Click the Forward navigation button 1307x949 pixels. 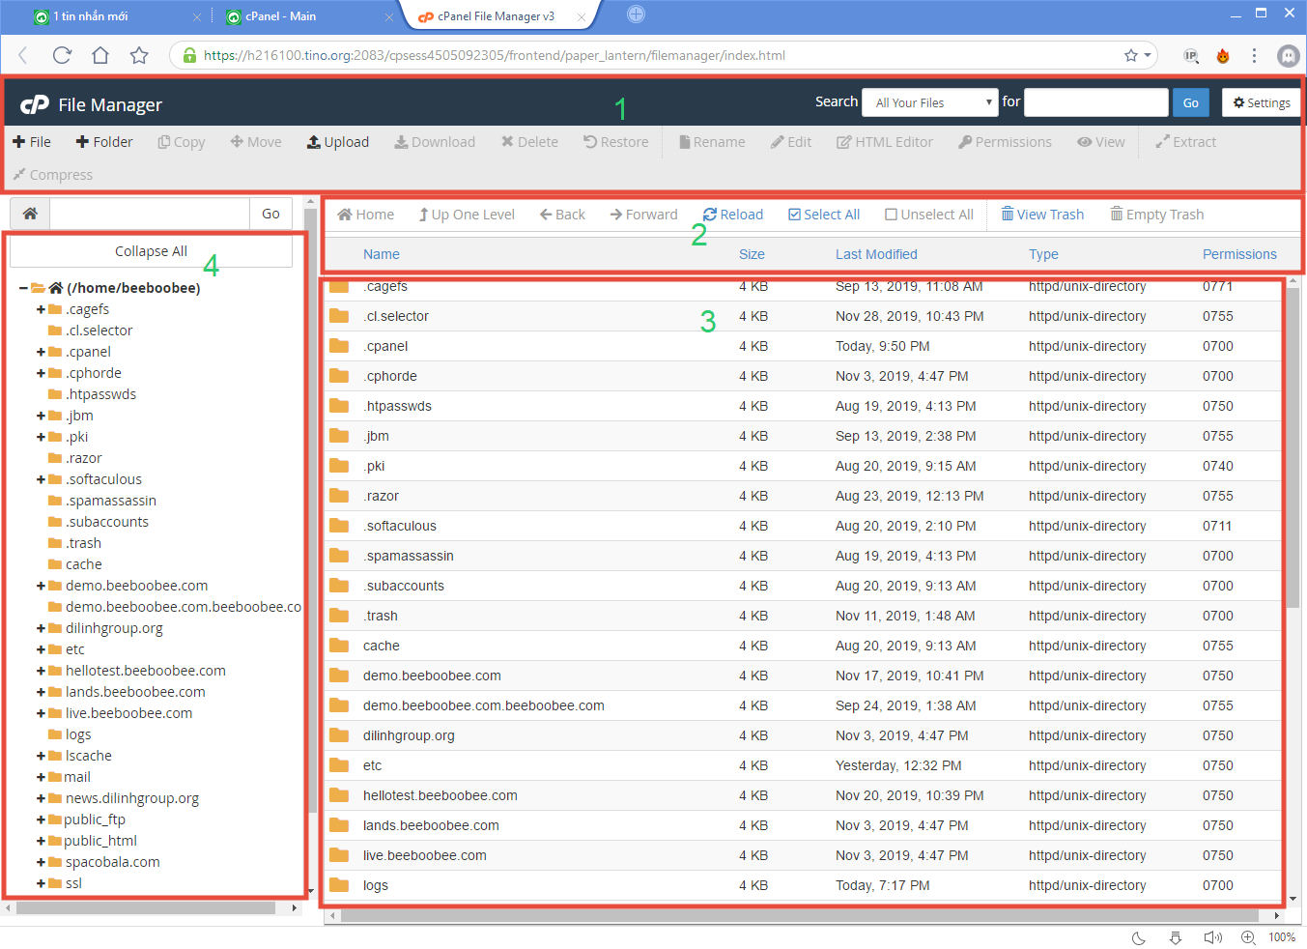(x=643, y=215)
